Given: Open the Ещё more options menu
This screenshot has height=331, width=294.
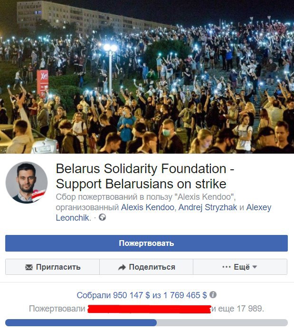Looking at the screenshot, I should 240,267.
